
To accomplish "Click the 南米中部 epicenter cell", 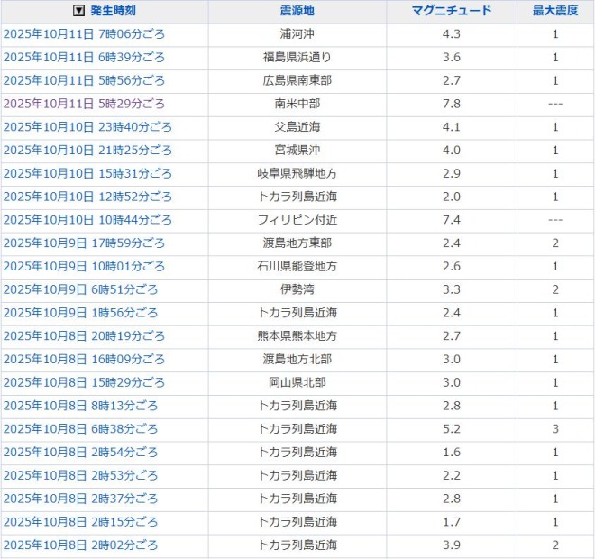I will (297, 104).
